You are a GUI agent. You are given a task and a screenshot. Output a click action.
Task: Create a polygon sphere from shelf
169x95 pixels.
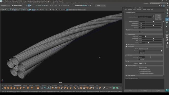tap(5, 88)
